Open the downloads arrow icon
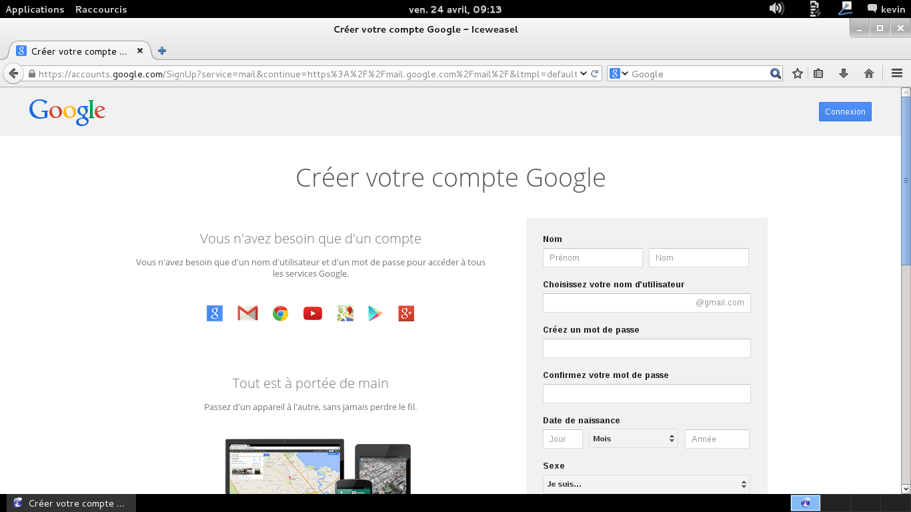Image resolution: width=911 pixels, height=512 pixels. click(844, 74)
